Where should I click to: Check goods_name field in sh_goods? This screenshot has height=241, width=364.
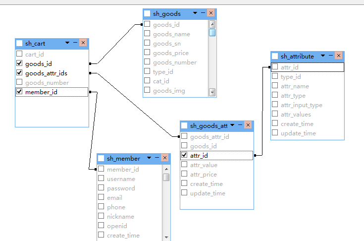click(147, 34)
